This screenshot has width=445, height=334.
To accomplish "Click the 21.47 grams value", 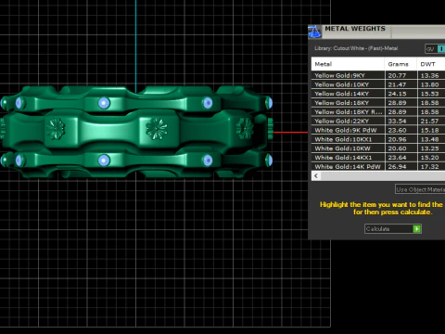I will tap(397, 84).
